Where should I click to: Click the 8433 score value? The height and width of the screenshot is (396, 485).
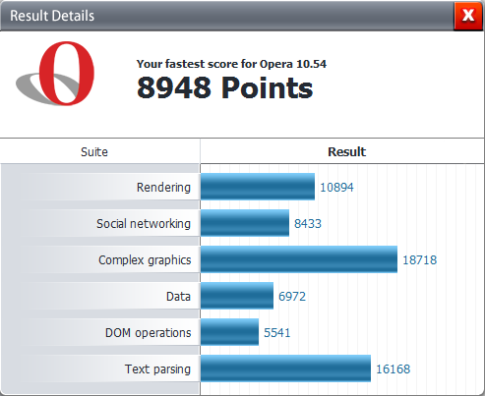[x=308, y=224]
